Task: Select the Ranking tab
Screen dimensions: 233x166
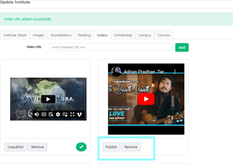Action: (84, 35)
